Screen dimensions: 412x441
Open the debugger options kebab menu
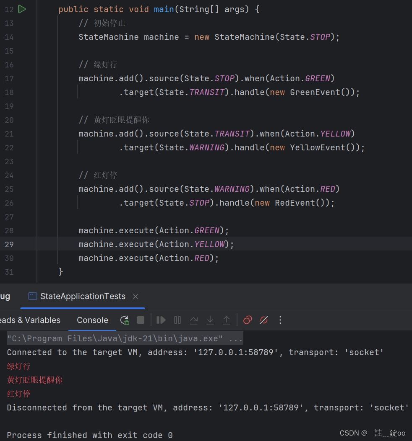pyautogui.click(x=280, y=320)
